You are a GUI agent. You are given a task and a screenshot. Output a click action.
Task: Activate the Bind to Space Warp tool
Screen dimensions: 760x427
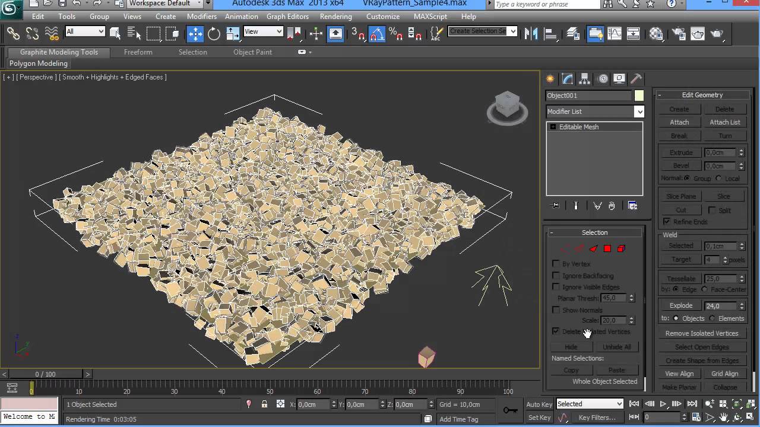52,33
